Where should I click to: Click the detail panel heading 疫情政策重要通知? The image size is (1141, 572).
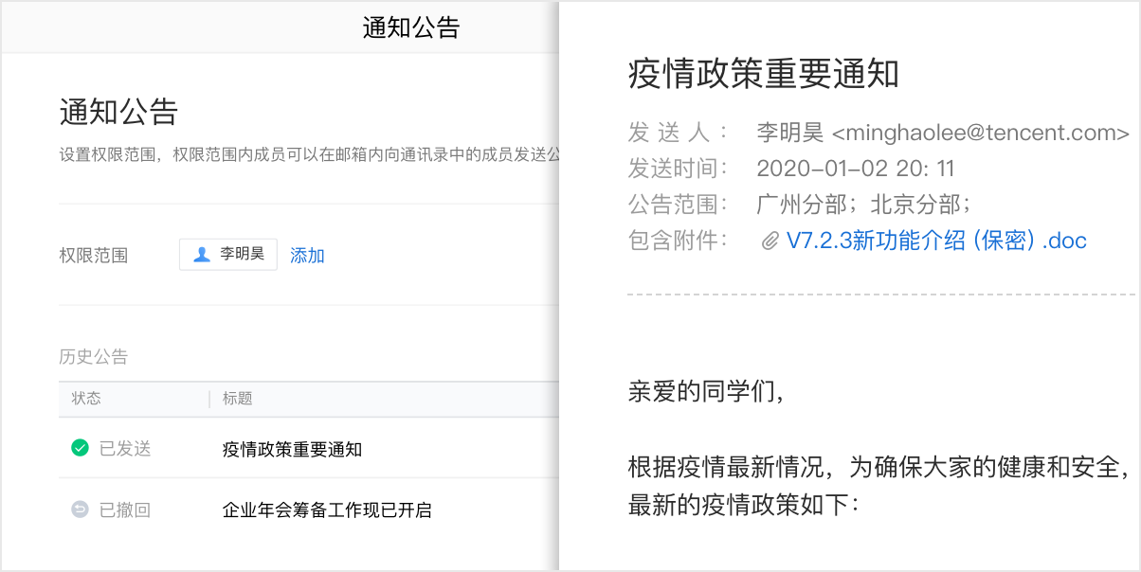tap(763, 74)
